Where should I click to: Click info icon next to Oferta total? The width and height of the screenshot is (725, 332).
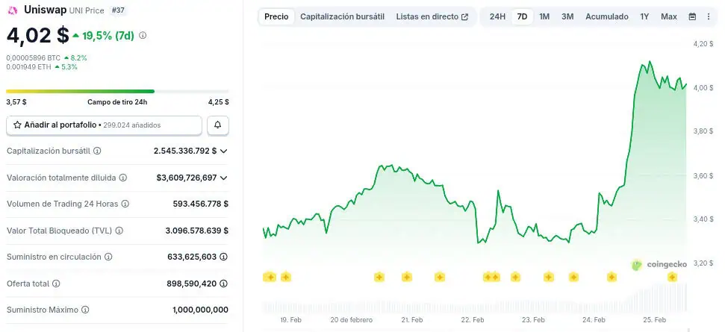[56, 284]
